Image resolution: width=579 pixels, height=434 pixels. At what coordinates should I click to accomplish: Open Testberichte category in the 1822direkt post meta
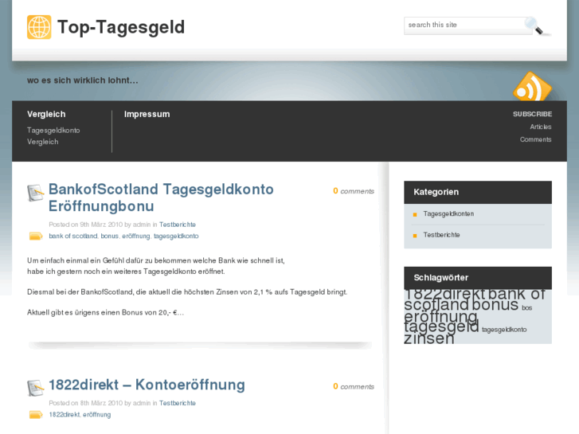178,403
